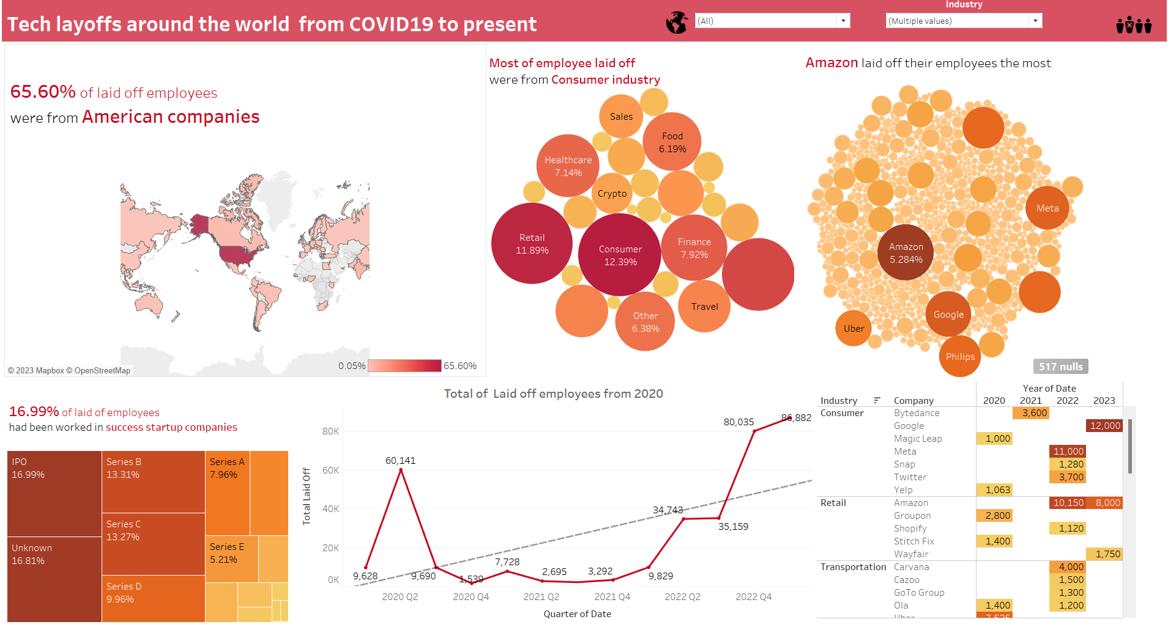Select the Travel bubble

tap(704, 306)
